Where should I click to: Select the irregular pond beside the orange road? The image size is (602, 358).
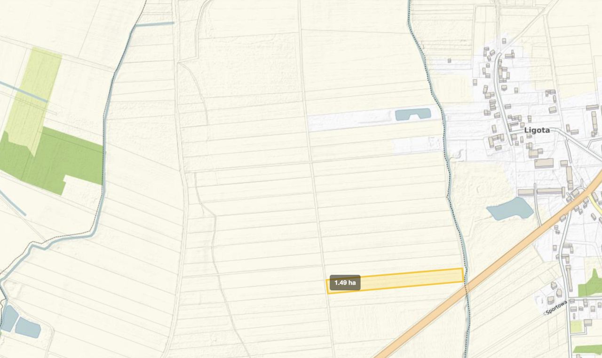(x=510, y=209)
